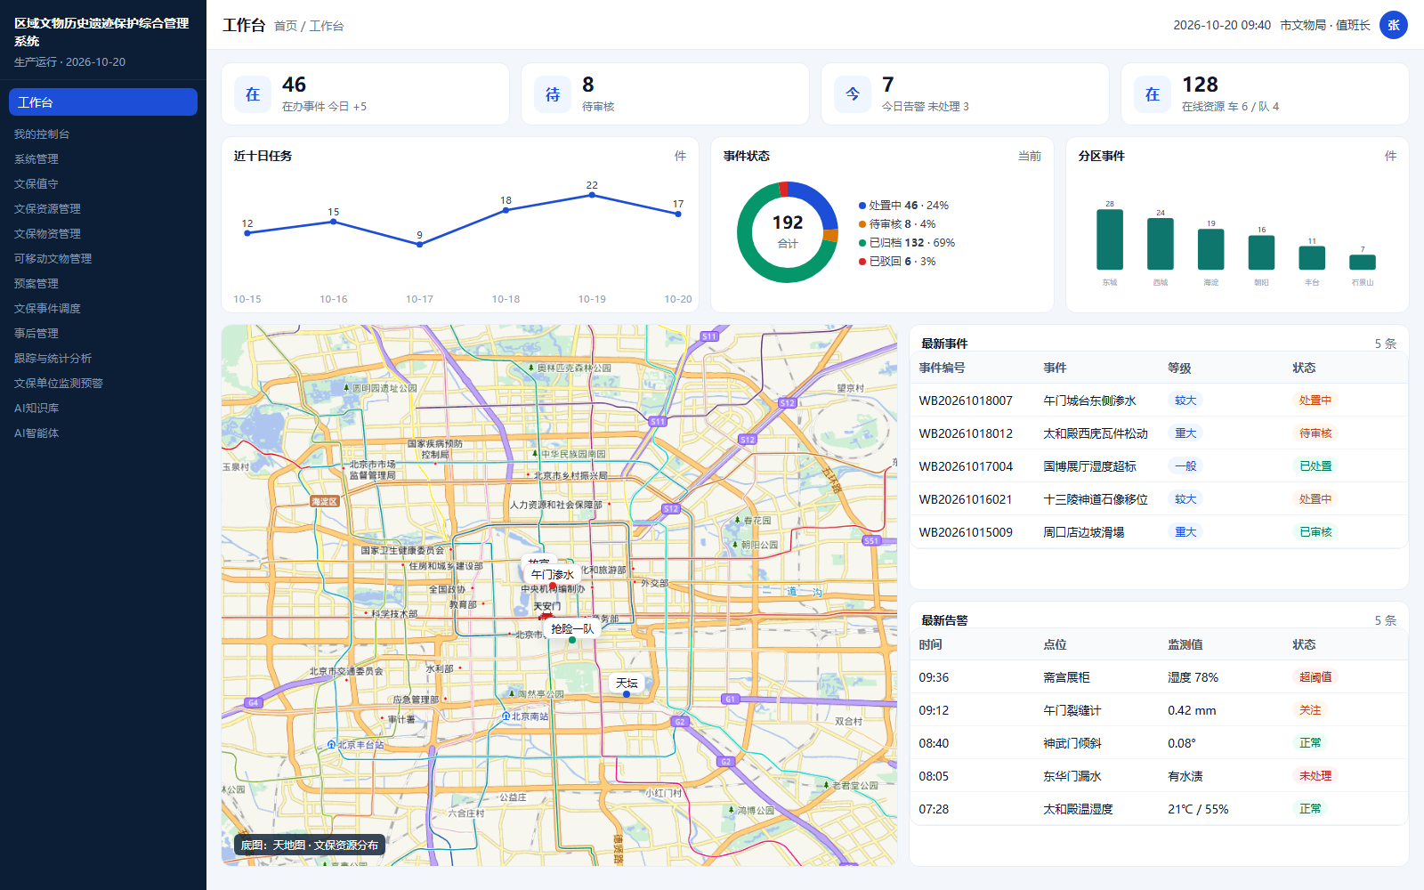
Task: Click the 丰台 bar in 分区事件 chart
Action: click(x=1312, y=258)
